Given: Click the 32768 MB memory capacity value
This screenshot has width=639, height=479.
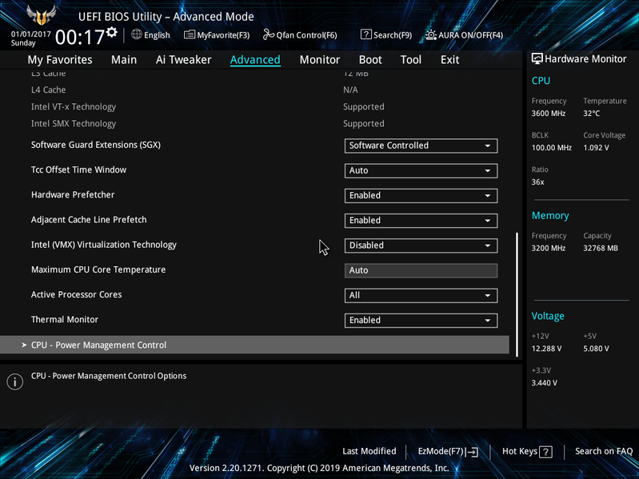Looking at the screenshot, I should click(x=601, y=248).
